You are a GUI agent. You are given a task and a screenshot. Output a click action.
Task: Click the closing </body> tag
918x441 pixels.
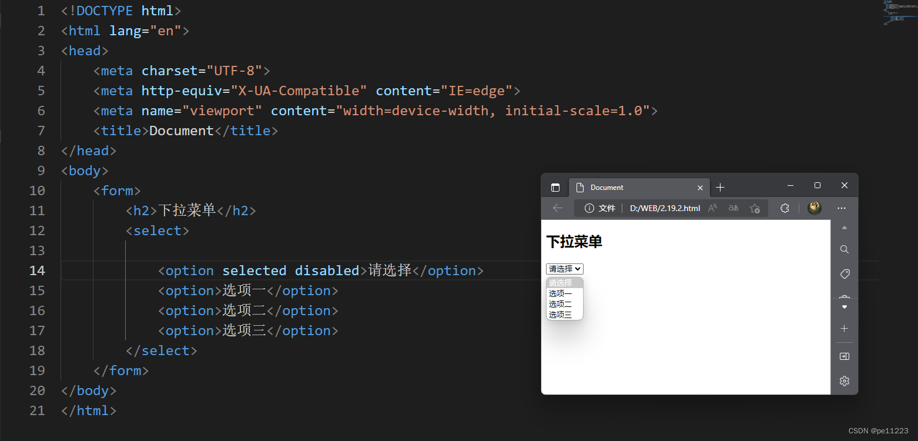(x=89, y=390)
